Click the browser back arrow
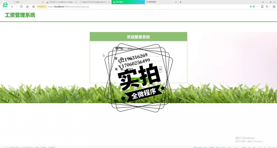This screenshot has width=277, height=148. 12,7
